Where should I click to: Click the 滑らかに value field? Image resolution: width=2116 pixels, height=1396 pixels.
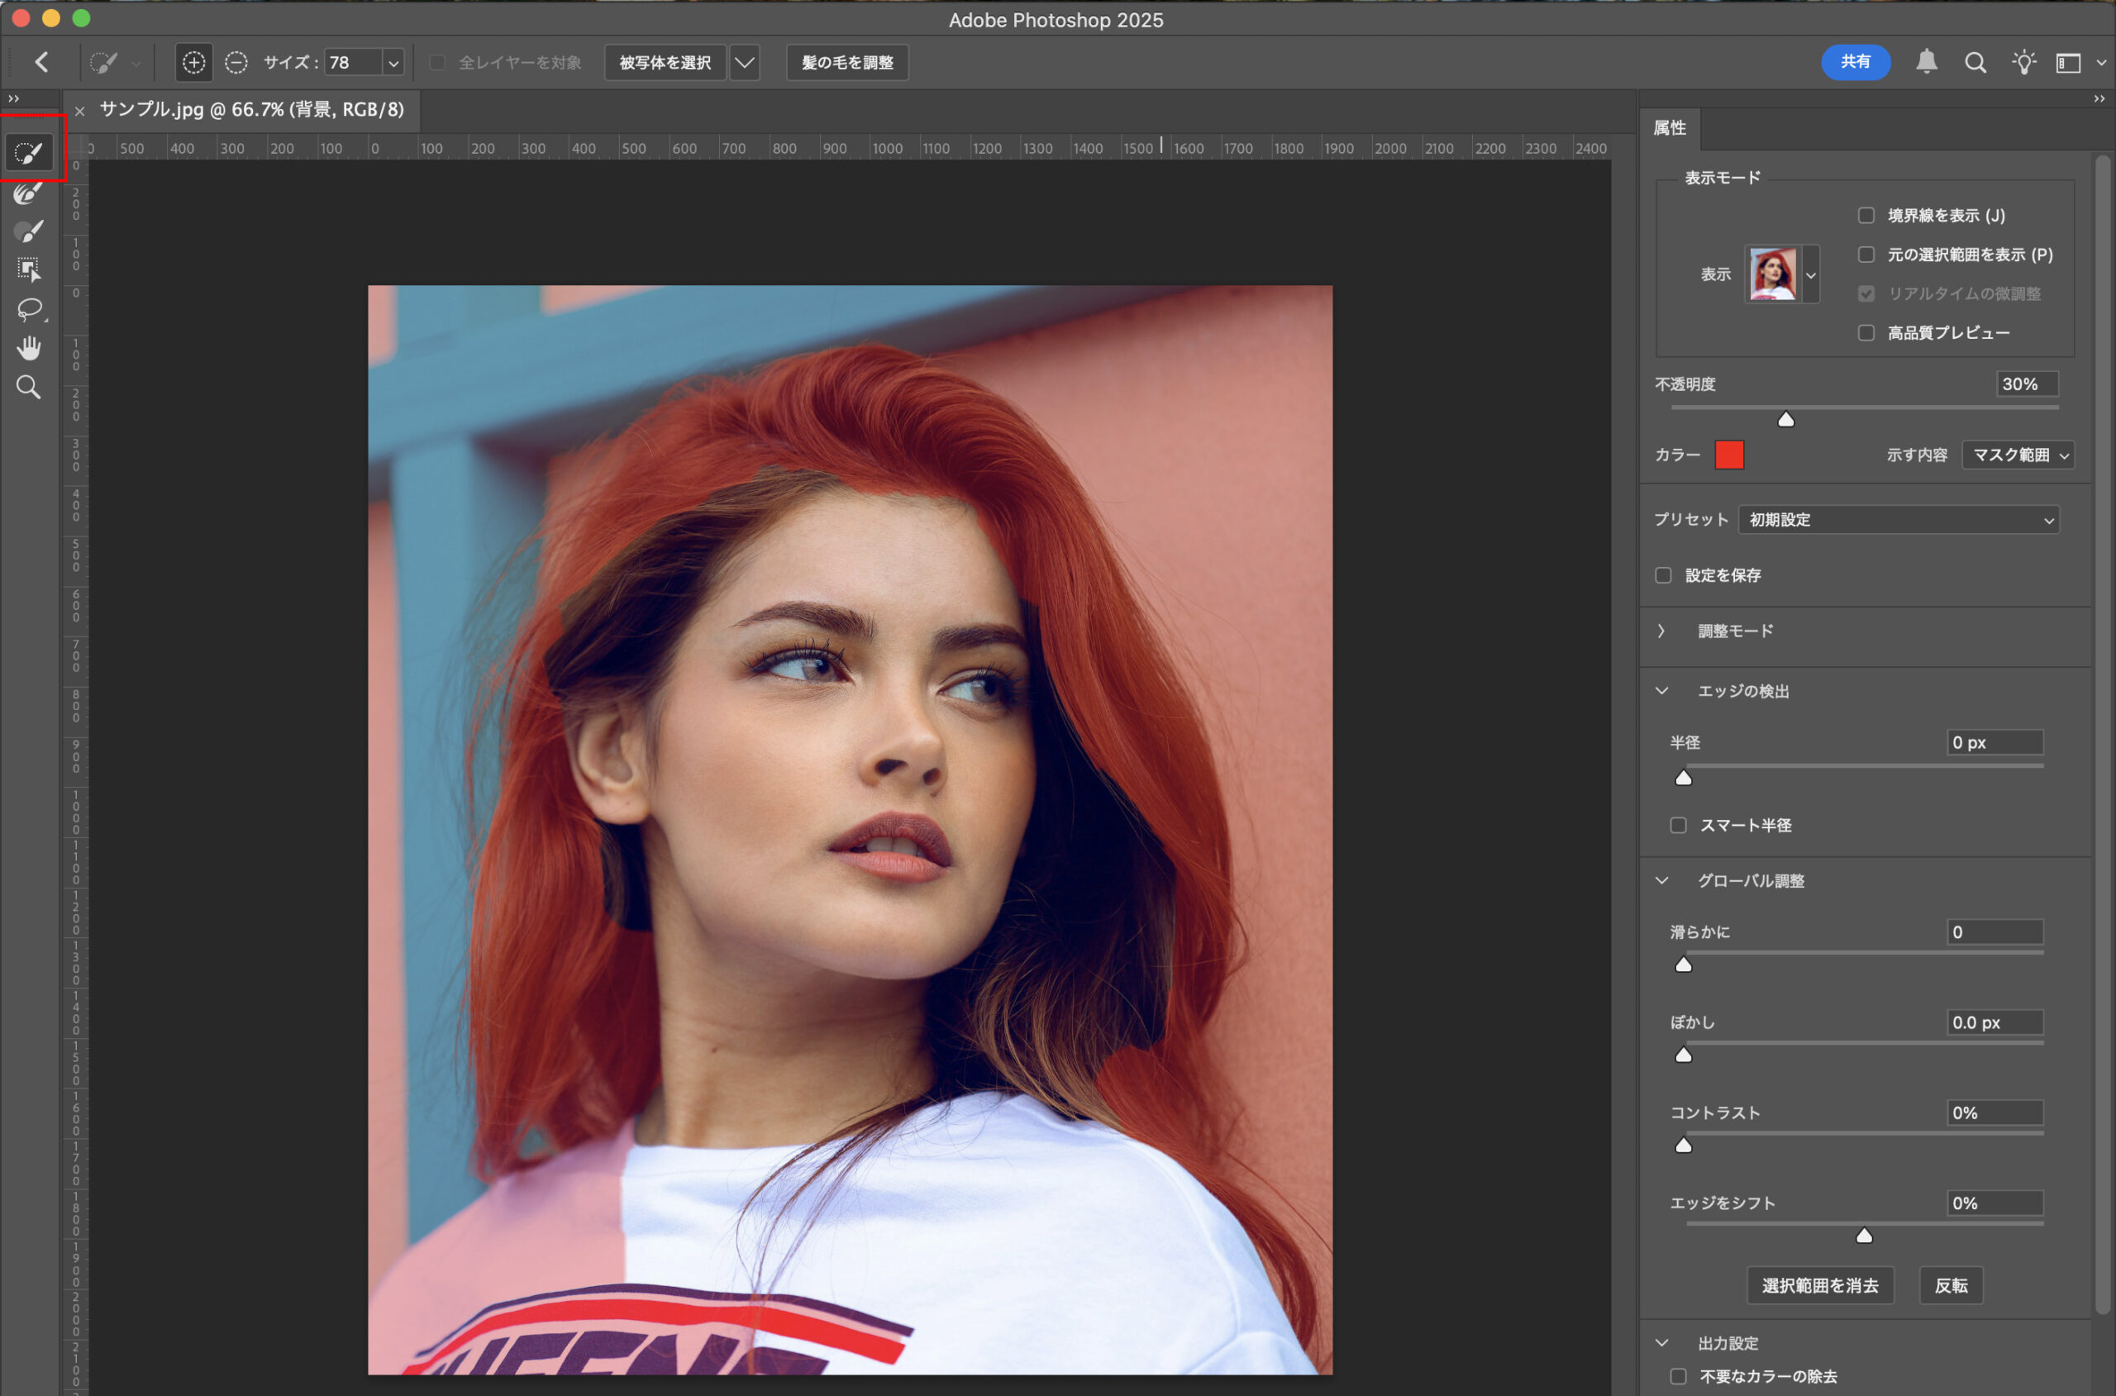1994,932
